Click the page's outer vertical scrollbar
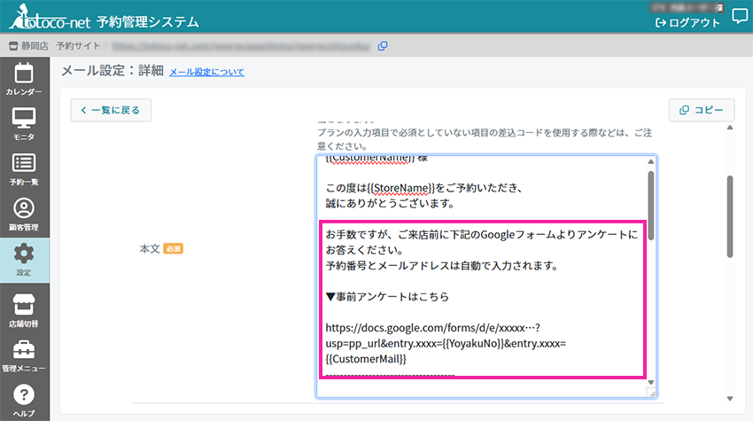The width and height of the screenshot is (753, 421). tap(730, 217)
